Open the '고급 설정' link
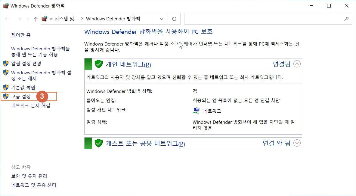Viewport: 356px width, 196px height. [21, 97]
